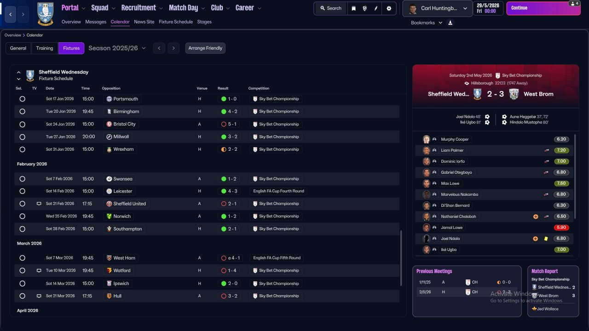Click the Hillsborough stadium icon
589x331 pixels.
coord(467,83)
